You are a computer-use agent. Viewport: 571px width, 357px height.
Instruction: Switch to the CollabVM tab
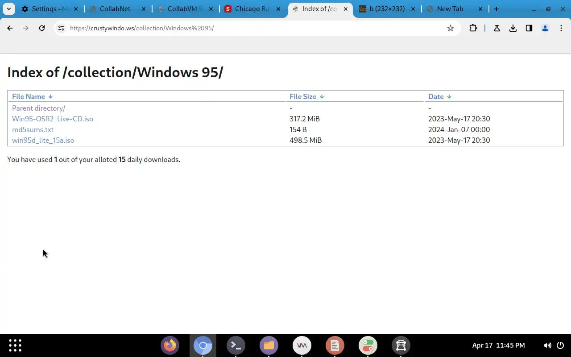pos(186,9)
